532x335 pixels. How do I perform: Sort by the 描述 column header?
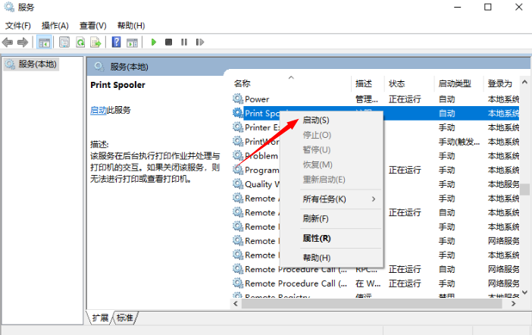[x=368, y=83]
